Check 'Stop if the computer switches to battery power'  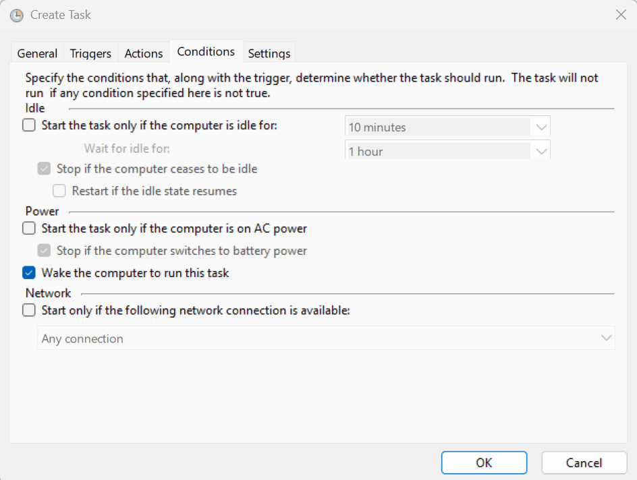point(44,250)
